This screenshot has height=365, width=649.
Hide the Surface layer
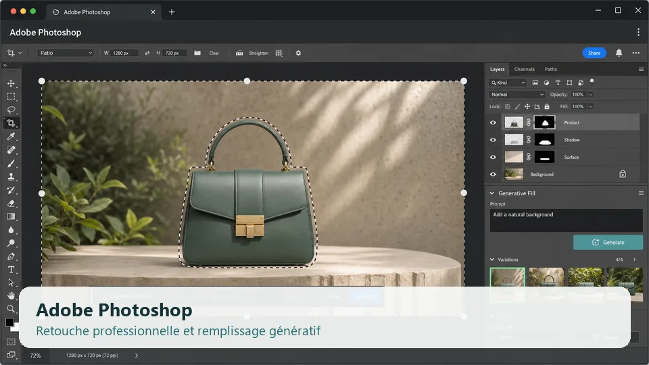coord(493,157)
